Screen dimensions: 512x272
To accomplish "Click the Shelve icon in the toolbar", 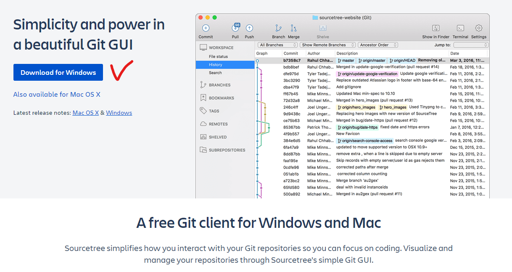I will click(323, 28).
